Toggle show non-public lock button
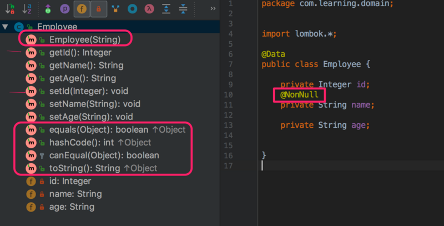The width and height of the screenshot is (444, 226). (x=99, y=9)
